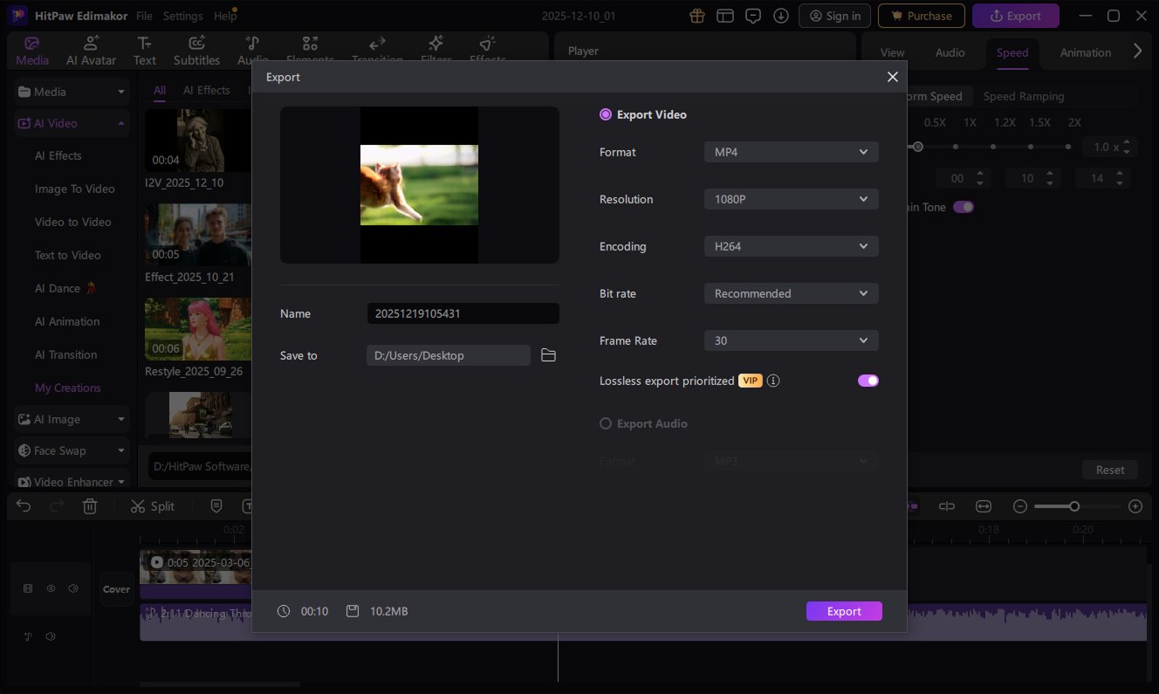This screenshot has width=1159, height=694.
Task: Open the gift box icon in title bar
Action: (696, 16)
